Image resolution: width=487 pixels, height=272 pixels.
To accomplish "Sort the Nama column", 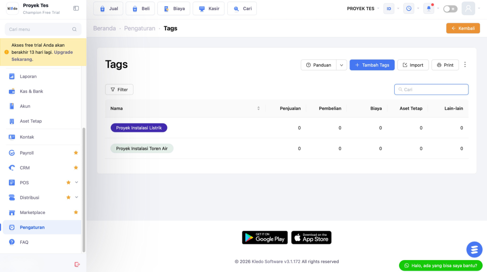I will [x=258, y=108].
